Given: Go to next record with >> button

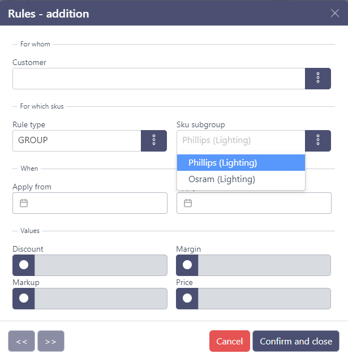Looking at the screenshot, I should coord(51,341).
